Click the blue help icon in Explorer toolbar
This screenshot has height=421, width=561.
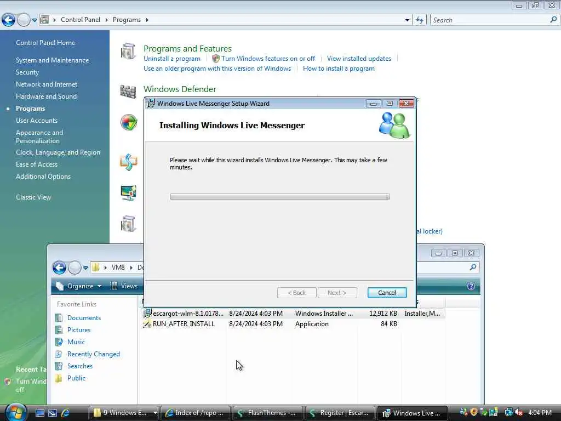coord(471,286)
